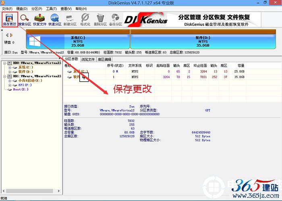Expand the 软件(D:) tree node
Screen dimensions: 282x201
click(10, 72)
